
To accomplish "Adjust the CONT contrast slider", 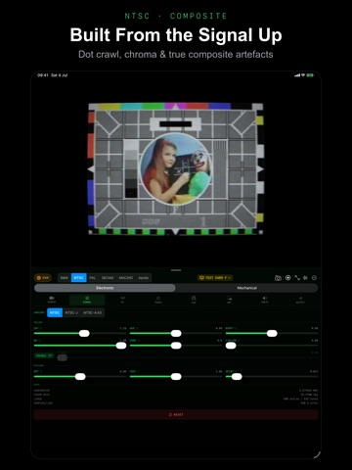I will (176, 377).
